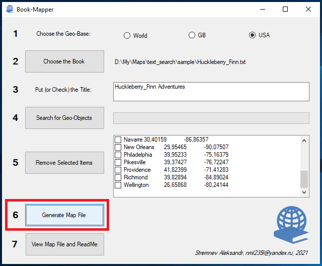322x266 pixels.
Task: Click the Pikesville latitude 39,37427
Action: point(175,162)
